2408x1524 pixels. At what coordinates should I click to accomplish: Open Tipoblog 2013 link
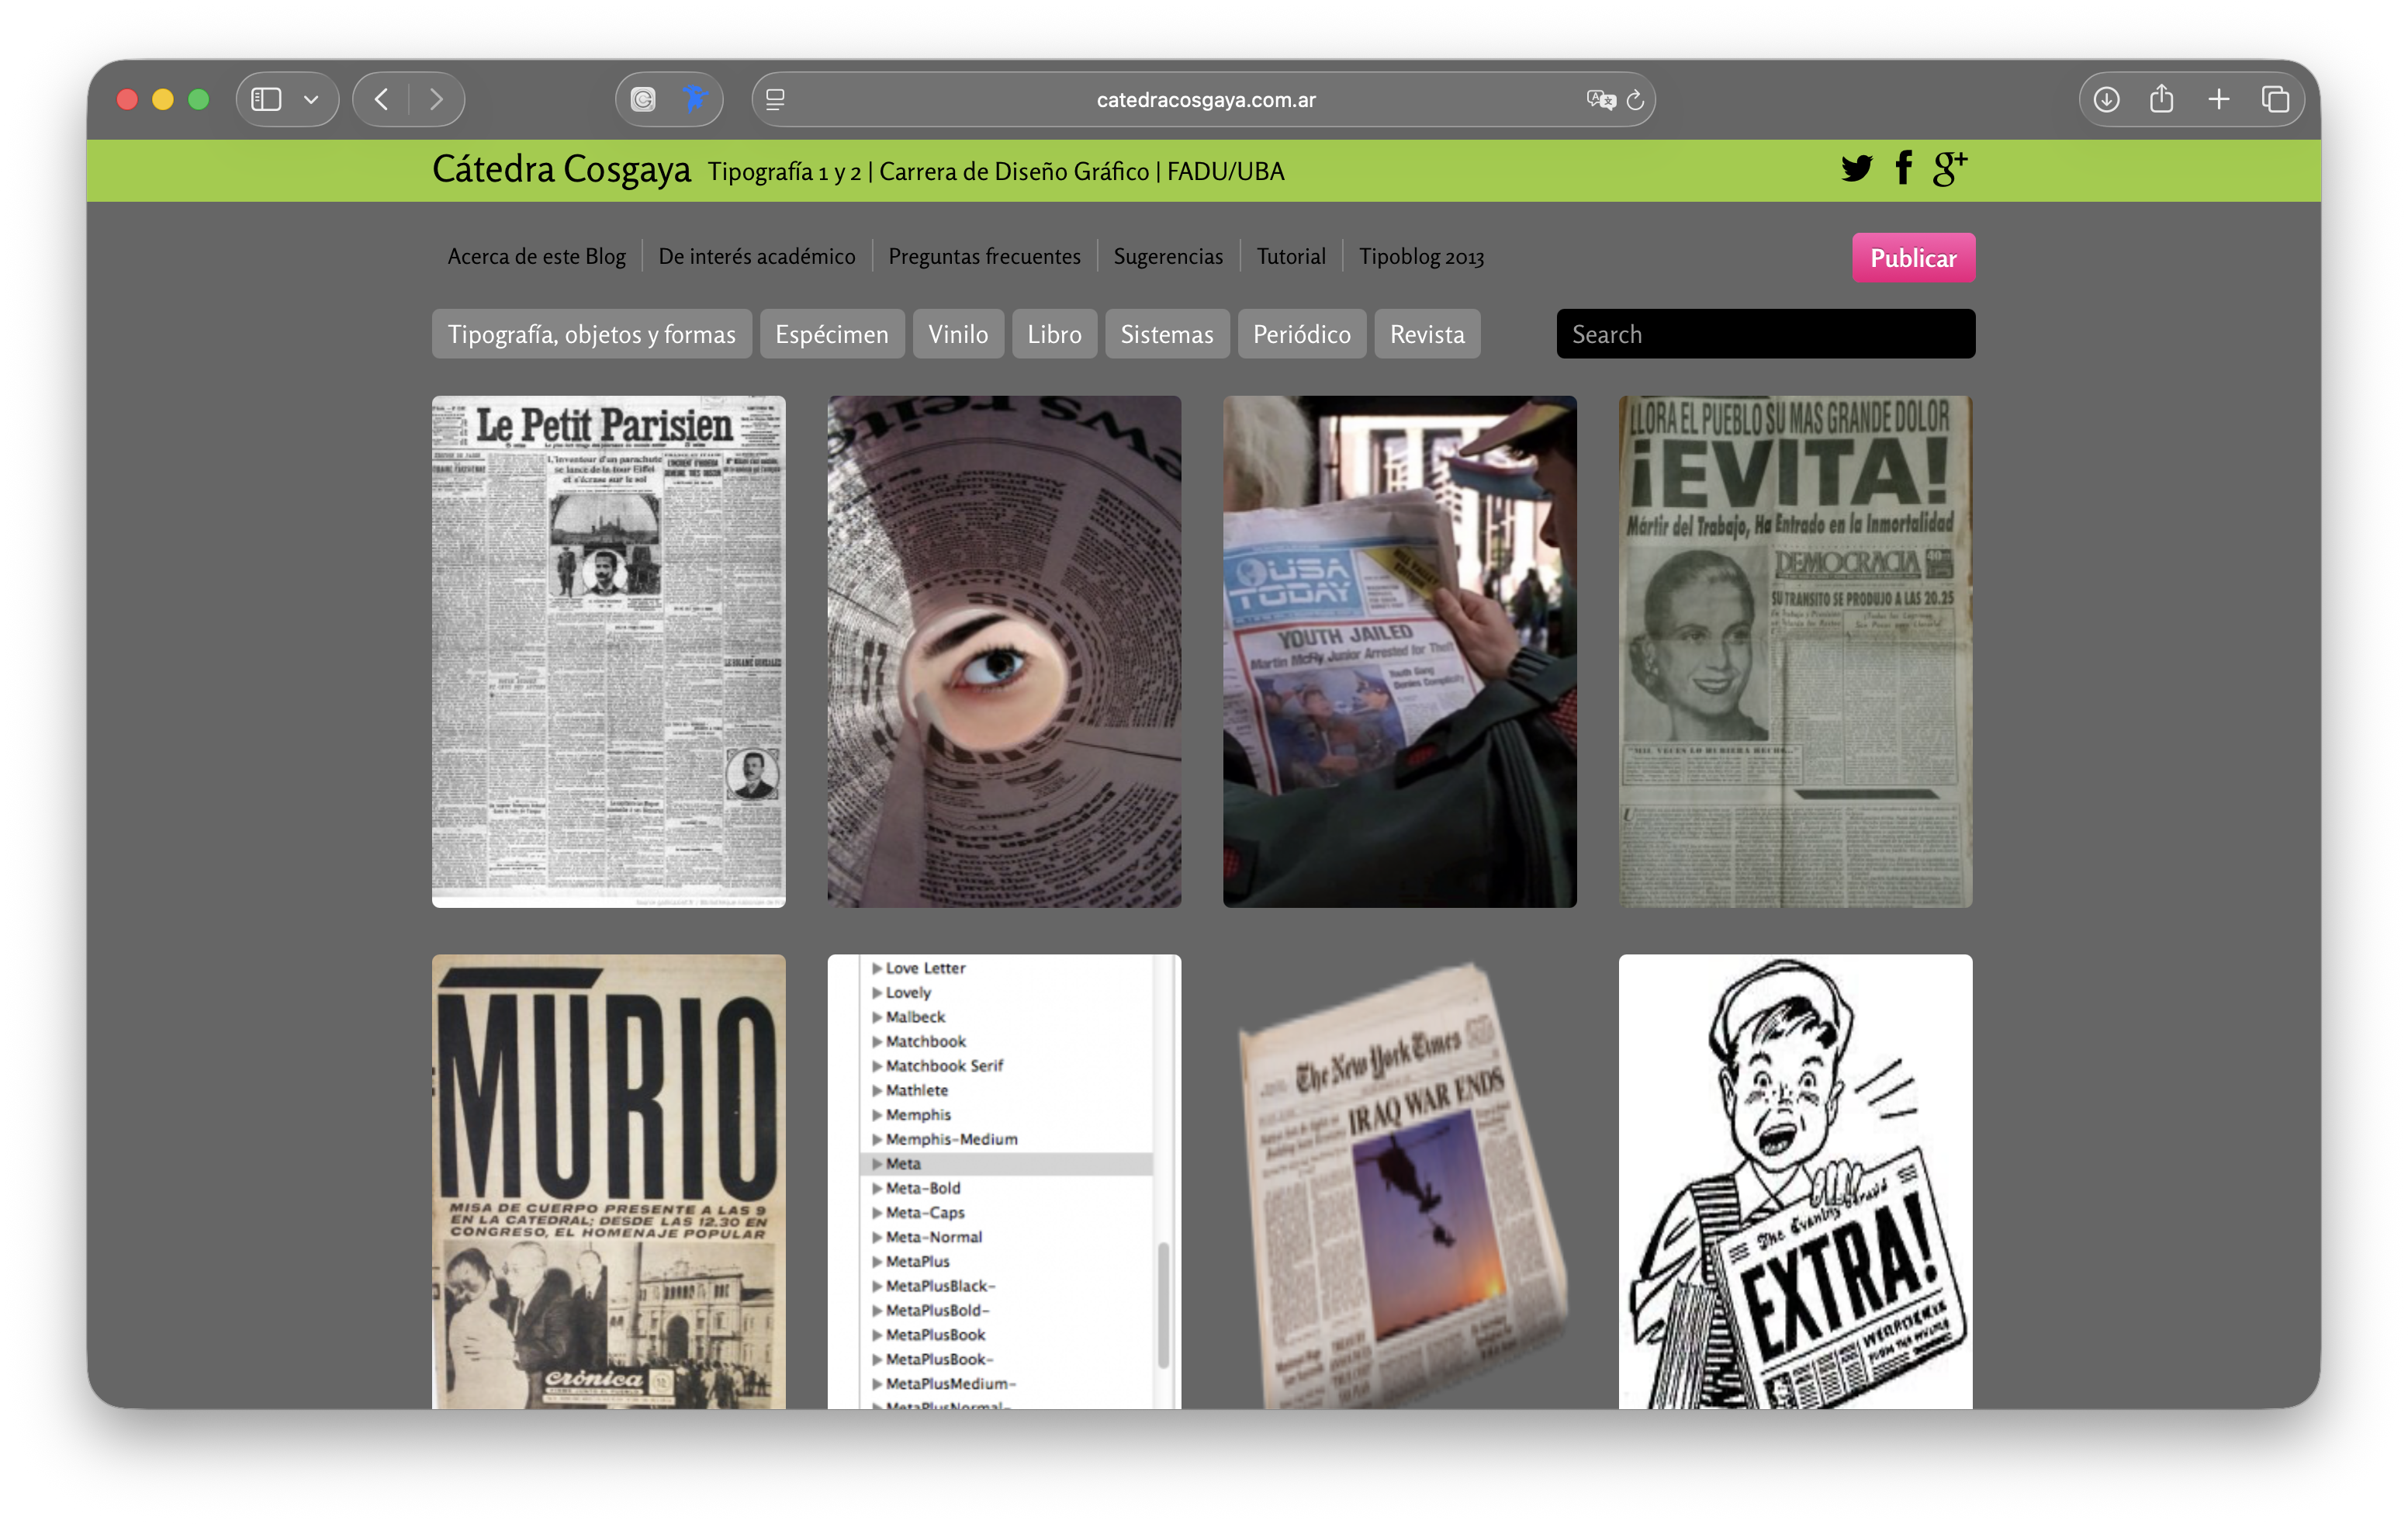[x=1421, y=257]
